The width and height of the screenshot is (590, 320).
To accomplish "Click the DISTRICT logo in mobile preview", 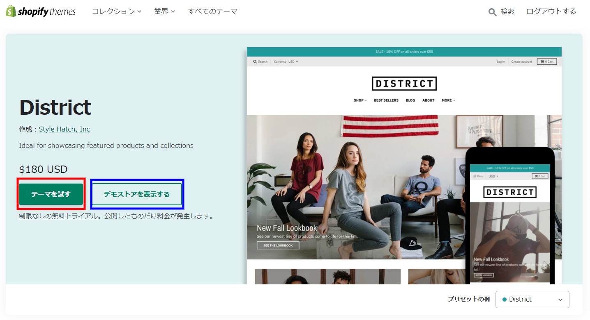I will click(509, 192).
